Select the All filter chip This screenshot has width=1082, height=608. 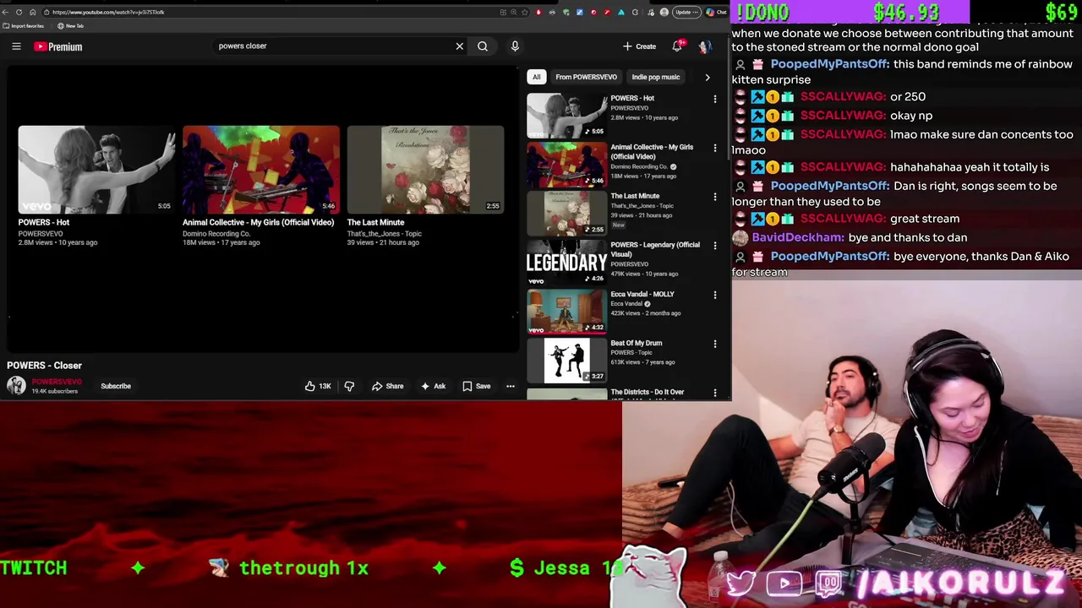click(x=536, y=77)
